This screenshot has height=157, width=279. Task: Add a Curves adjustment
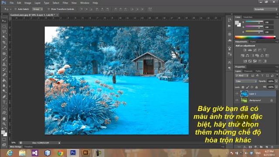coord(255,50)
